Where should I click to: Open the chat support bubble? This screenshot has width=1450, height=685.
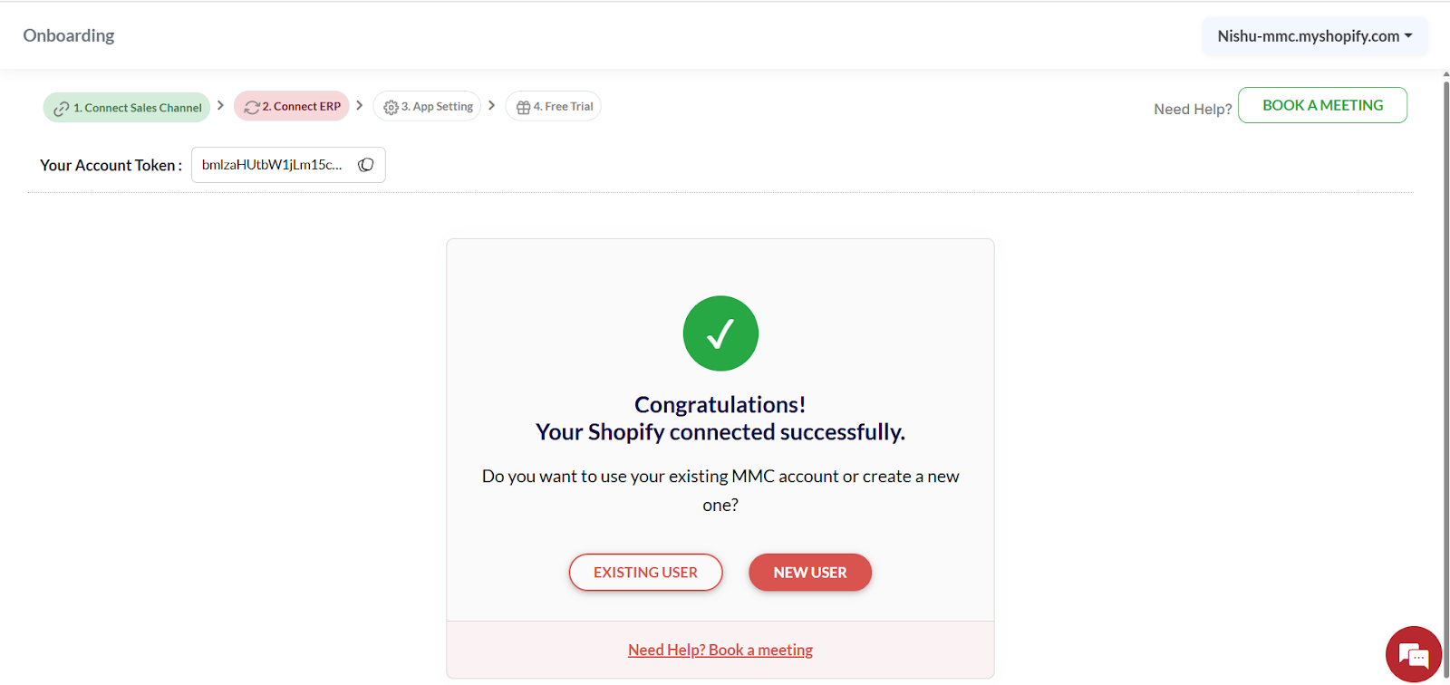click(1413, 653)
